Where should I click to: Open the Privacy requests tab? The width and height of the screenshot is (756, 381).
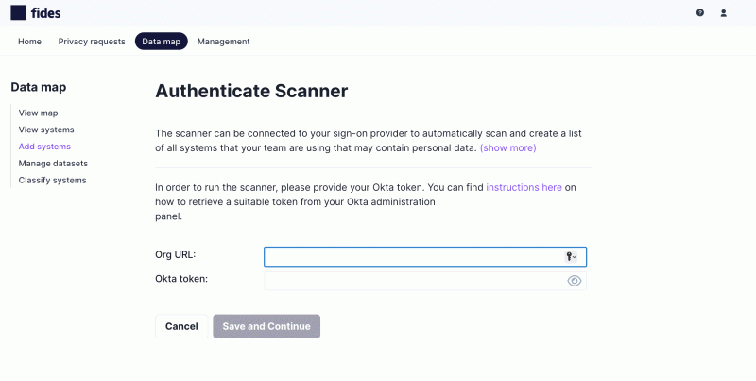92,42
